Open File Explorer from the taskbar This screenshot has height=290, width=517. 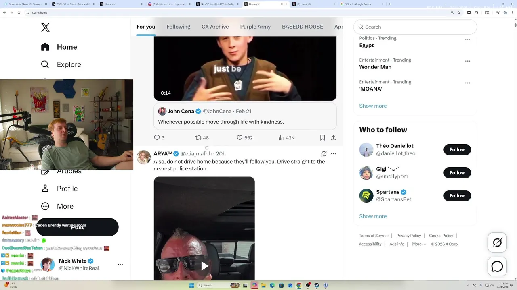[x=263, y=285]
